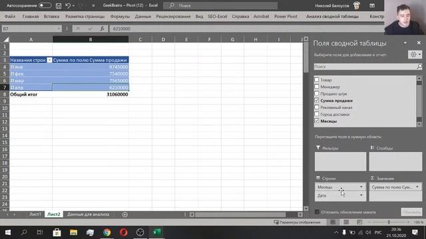Open the Разметка страницы tab

tap(85, 16)
